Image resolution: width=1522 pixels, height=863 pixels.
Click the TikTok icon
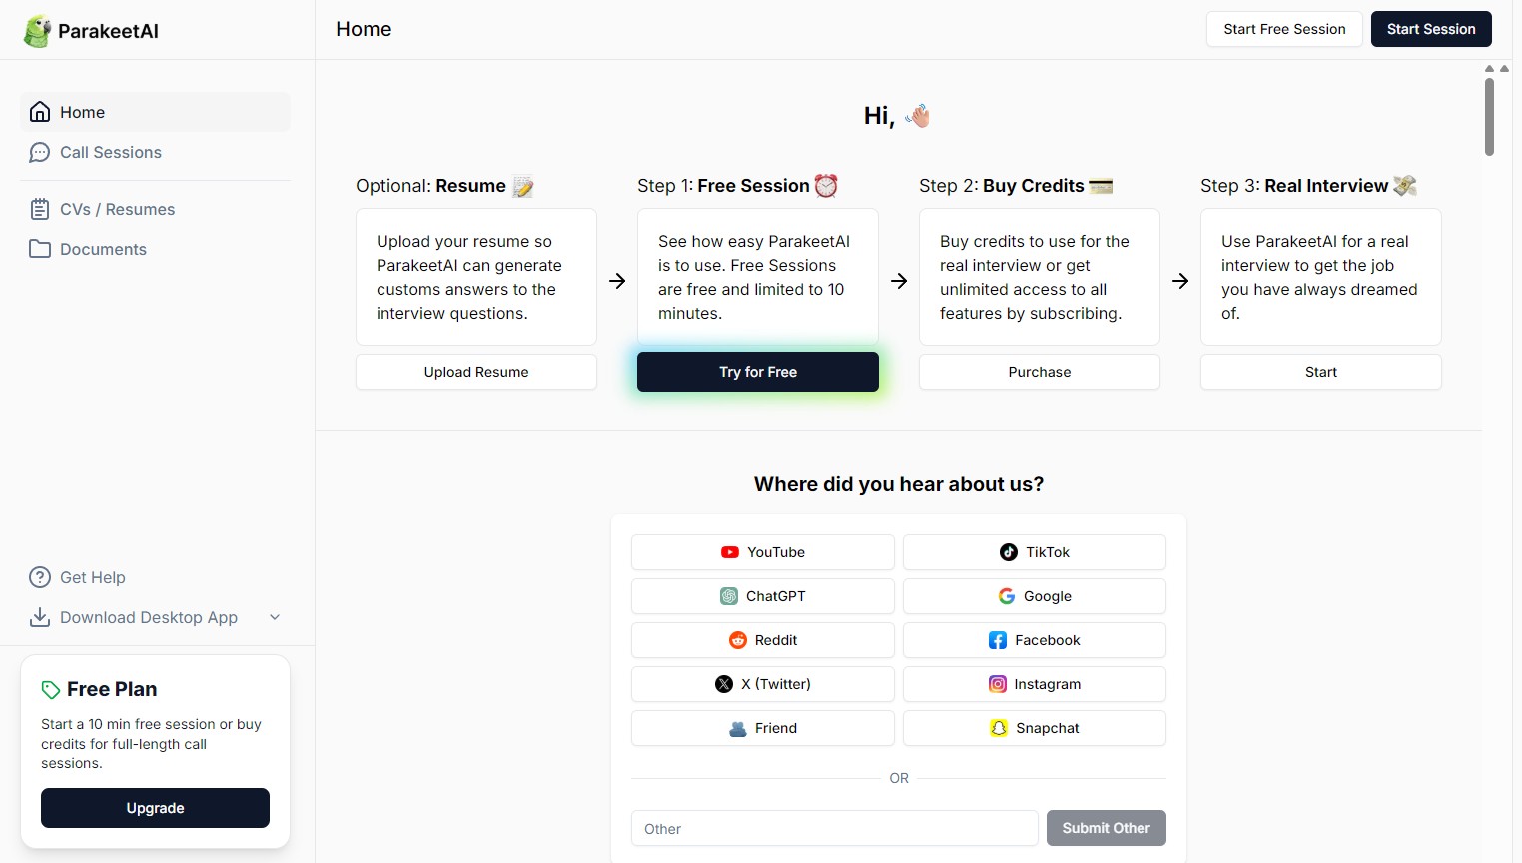tap(1008, 551)
